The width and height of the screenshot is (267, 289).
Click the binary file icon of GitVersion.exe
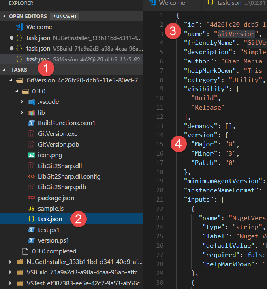31,134
